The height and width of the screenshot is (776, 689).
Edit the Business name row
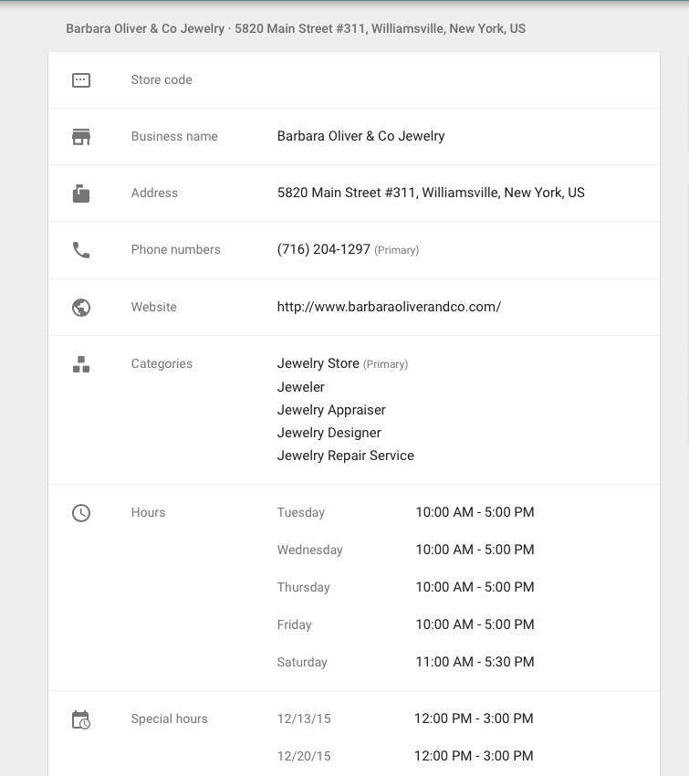point(354,137)
